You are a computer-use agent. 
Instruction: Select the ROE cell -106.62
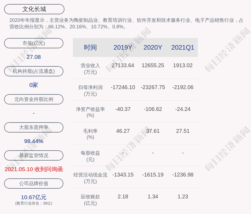pos(153,109)
